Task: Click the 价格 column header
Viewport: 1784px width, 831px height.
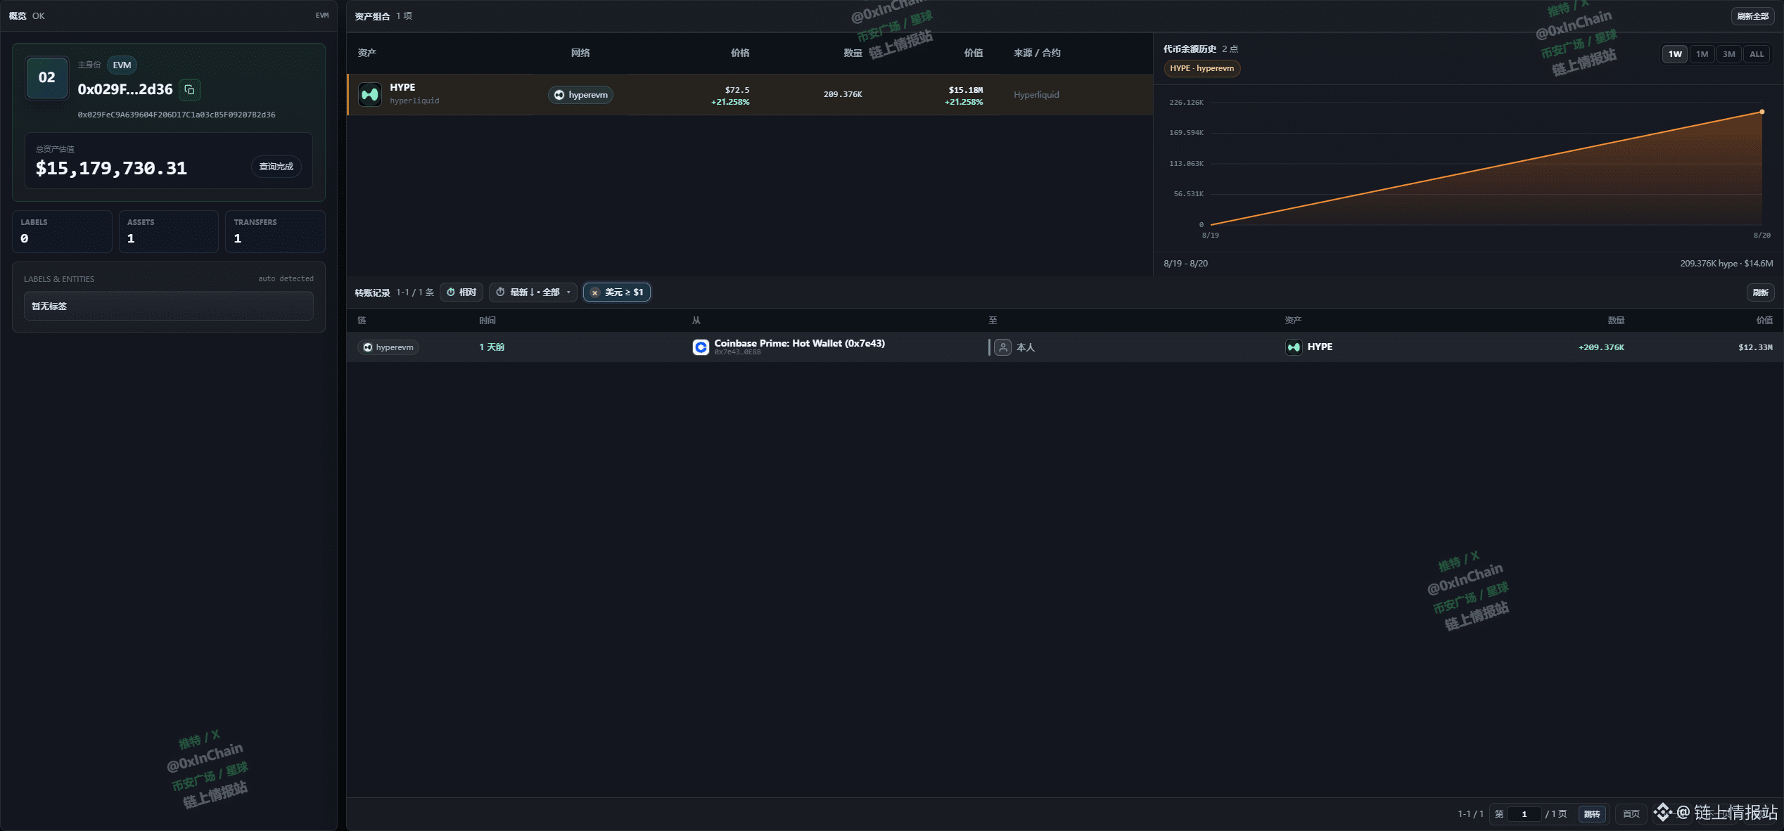Action: point(740,53)
